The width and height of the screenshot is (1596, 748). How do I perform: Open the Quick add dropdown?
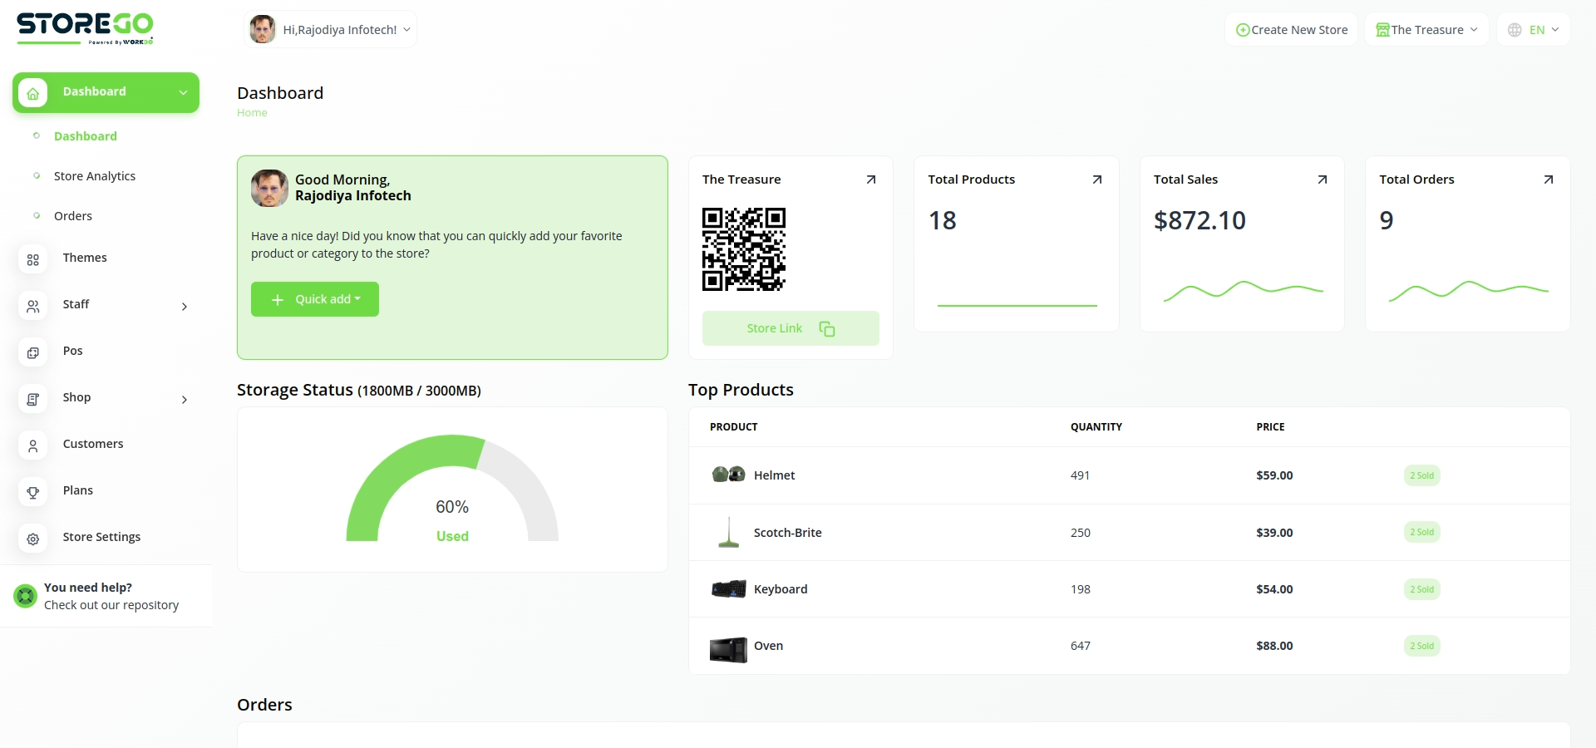(x=315, y=299)
